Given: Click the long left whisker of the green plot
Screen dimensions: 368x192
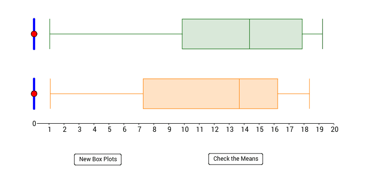Looking at the screenshot, I should click(116, 34).
